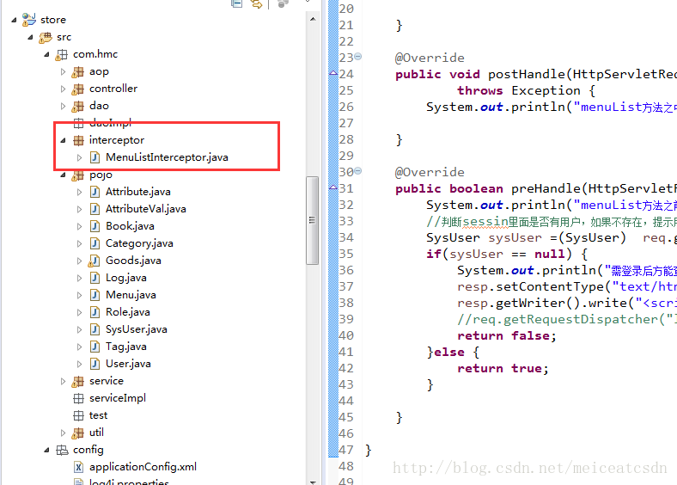Click the serviceImpl empty package icon
The image size is (677, 485).
[78, 398]
